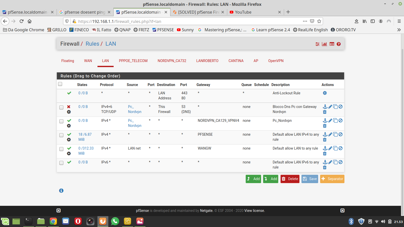404x227 pixels.
Task: Open the Pc_Nordvpn source alias in Blocco Dns row
Action: coord(135,109)
